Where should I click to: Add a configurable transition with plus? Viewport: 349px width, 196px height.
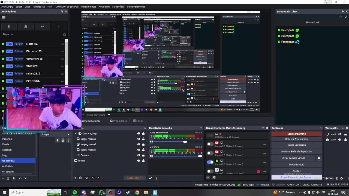click(x=57, y=140)
